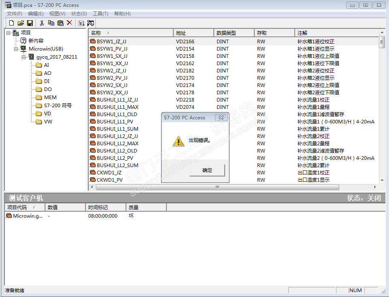Click 确定 in the error dialog
The height and width of the screenshot is (297, 389).
pos(207,170)
